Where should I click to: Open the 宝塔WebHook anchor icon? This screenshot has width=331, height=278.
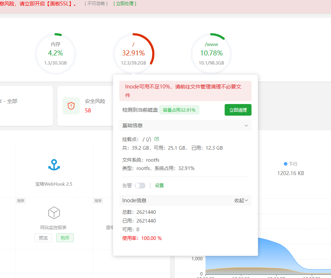point(54,165)
